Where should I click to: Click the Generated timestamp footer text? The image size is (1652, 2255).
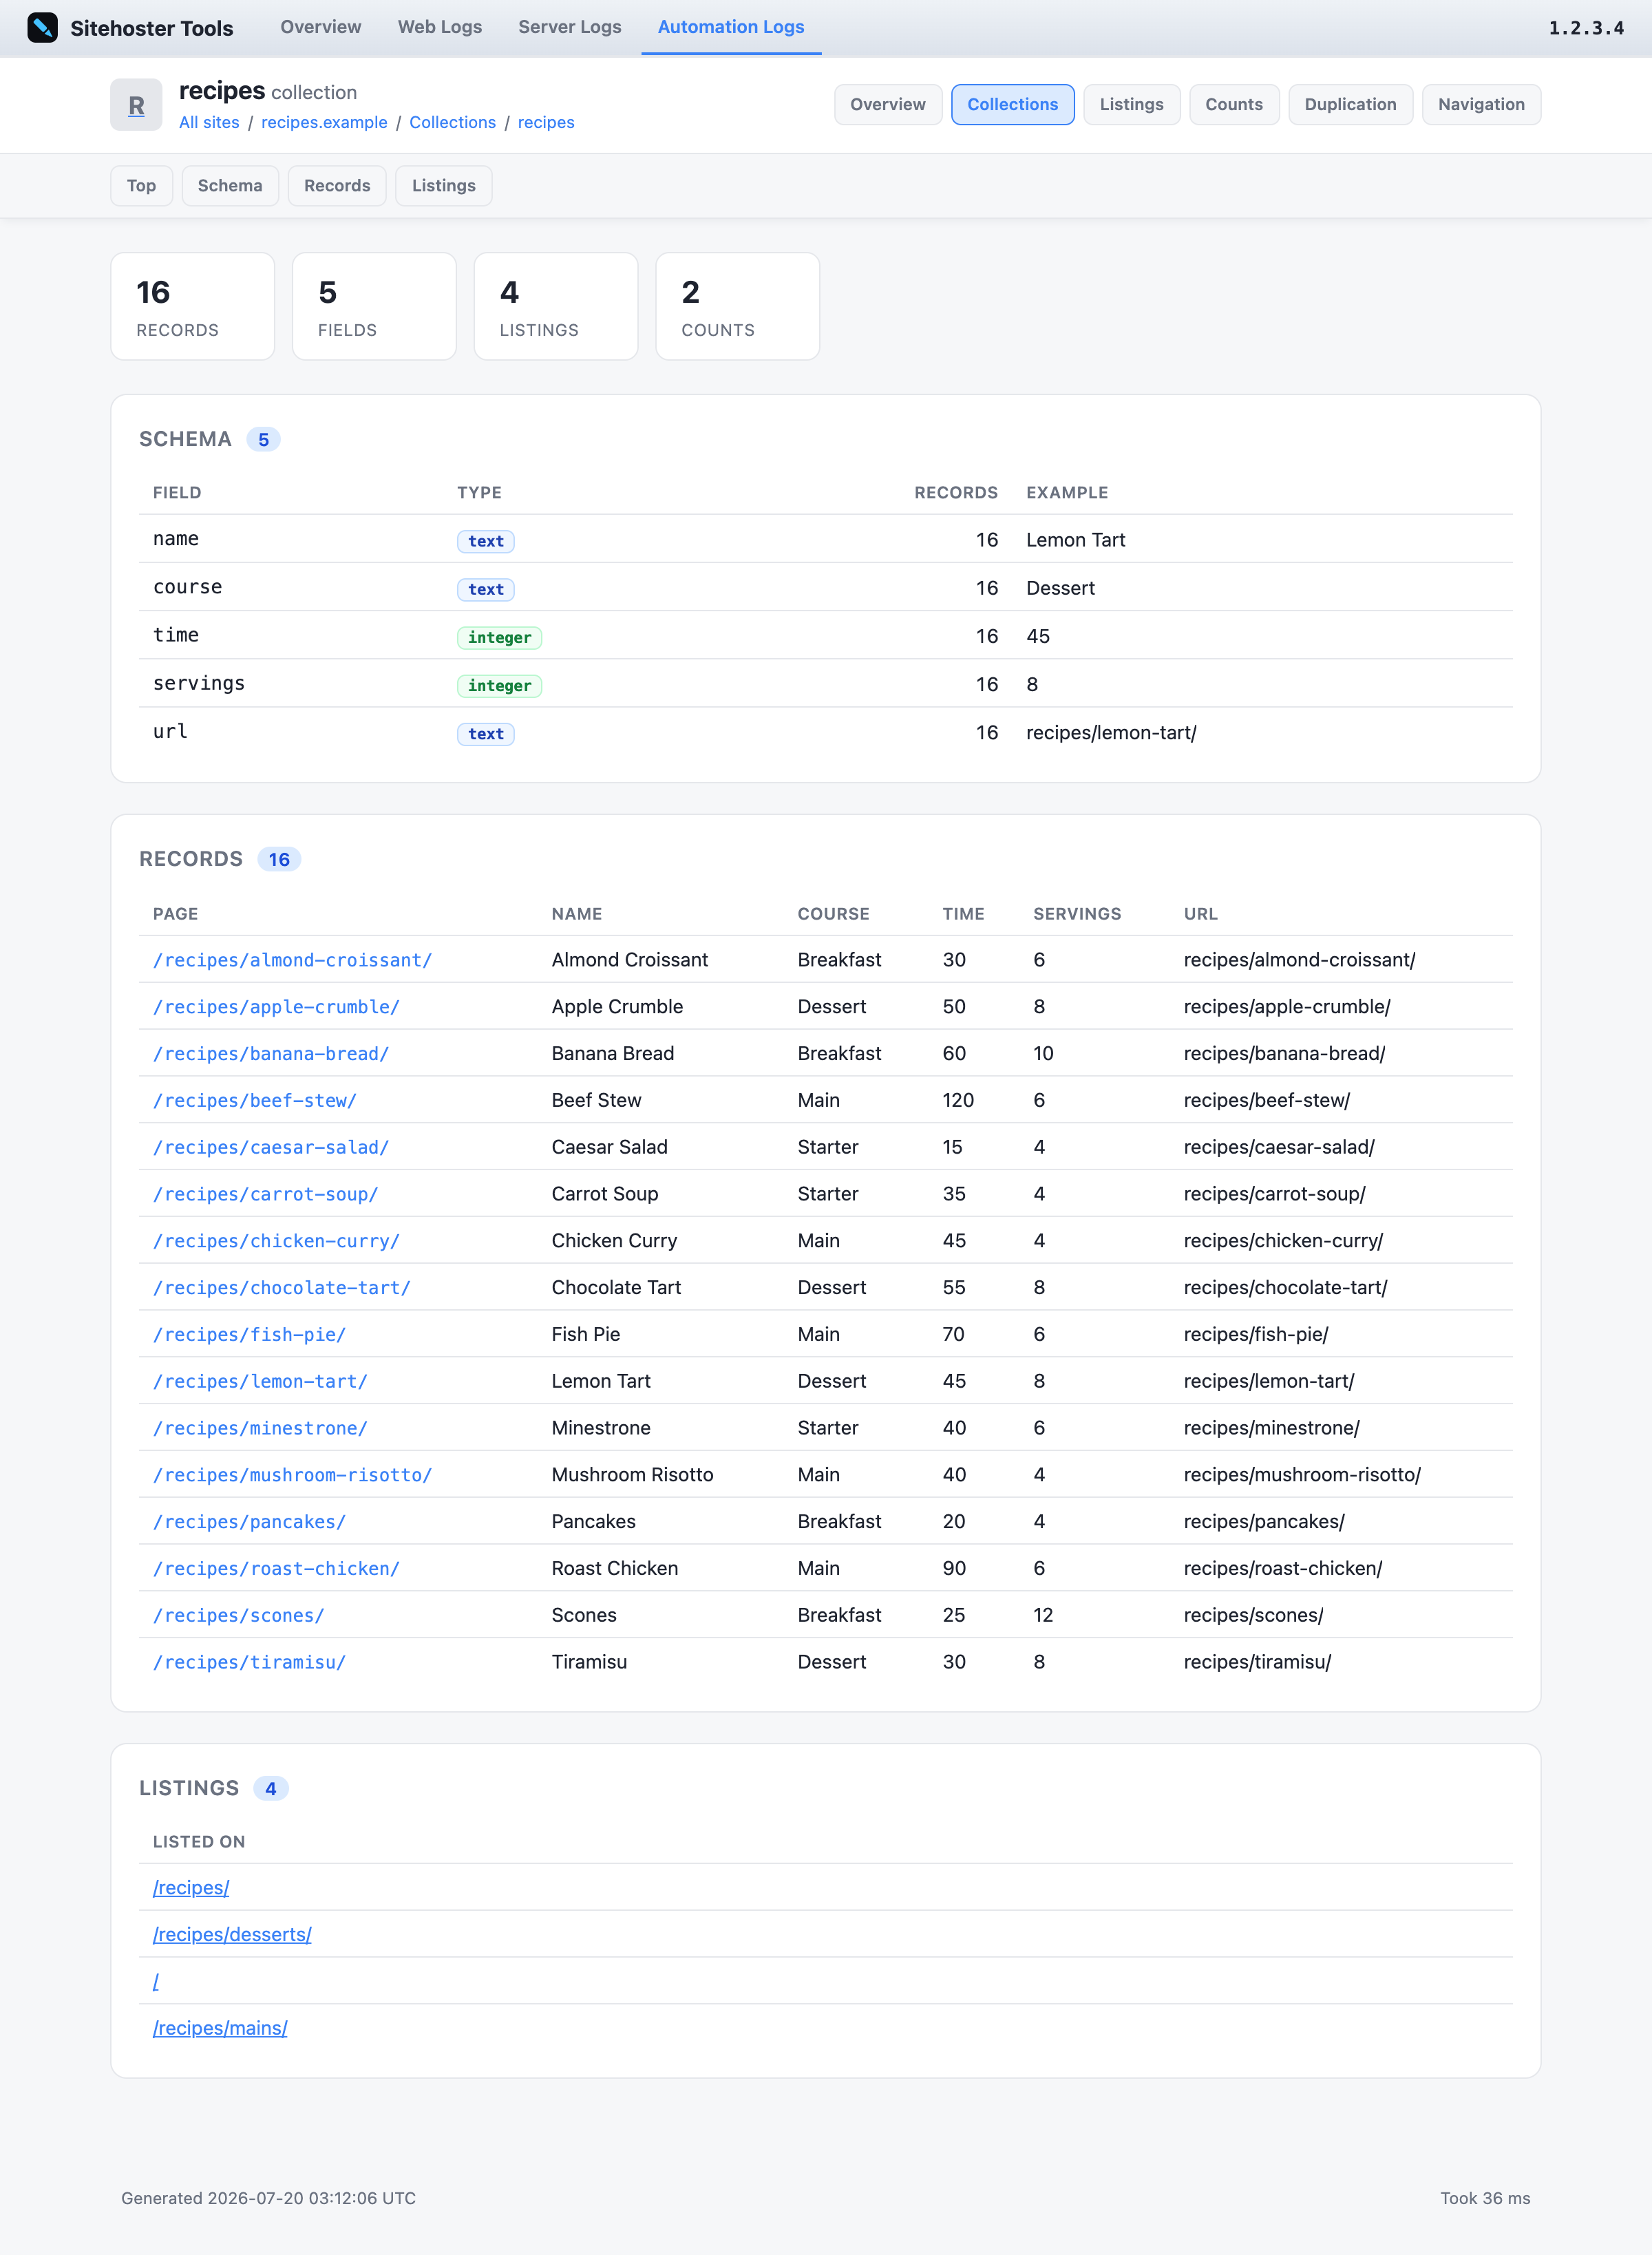[268, 2198]
